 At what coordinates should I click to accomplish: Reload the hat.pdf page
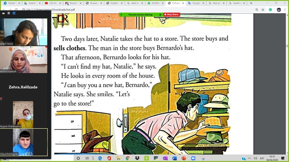coord(16,10)
